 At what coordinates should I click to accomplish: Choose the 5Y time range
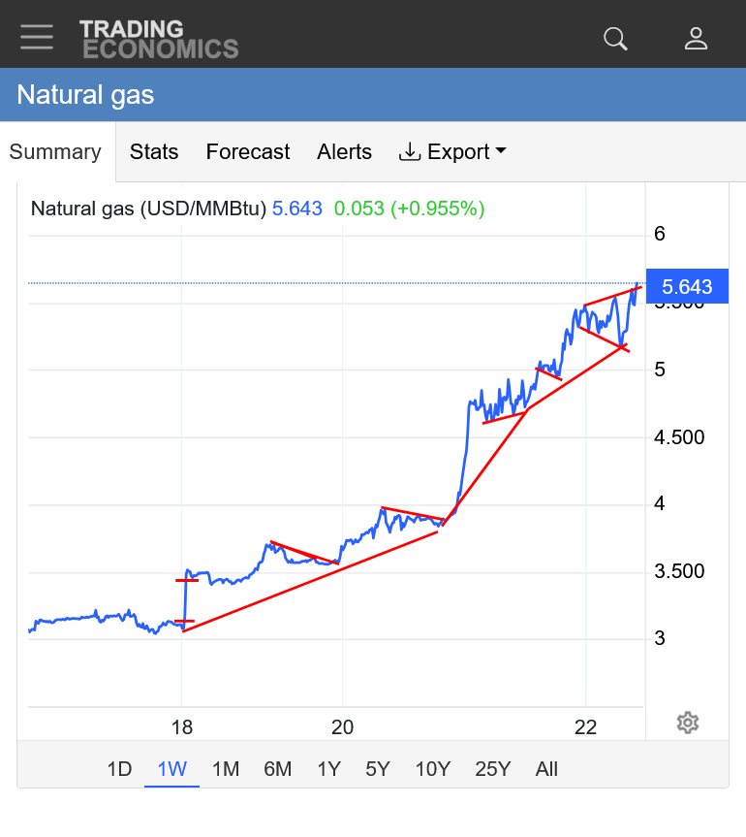pos(378,769)
